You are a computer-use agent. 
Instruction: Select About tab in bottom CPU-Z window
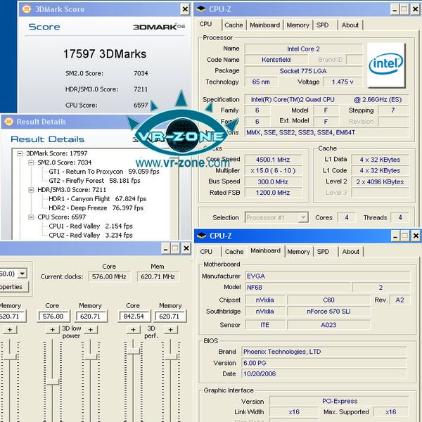(350, 252)
